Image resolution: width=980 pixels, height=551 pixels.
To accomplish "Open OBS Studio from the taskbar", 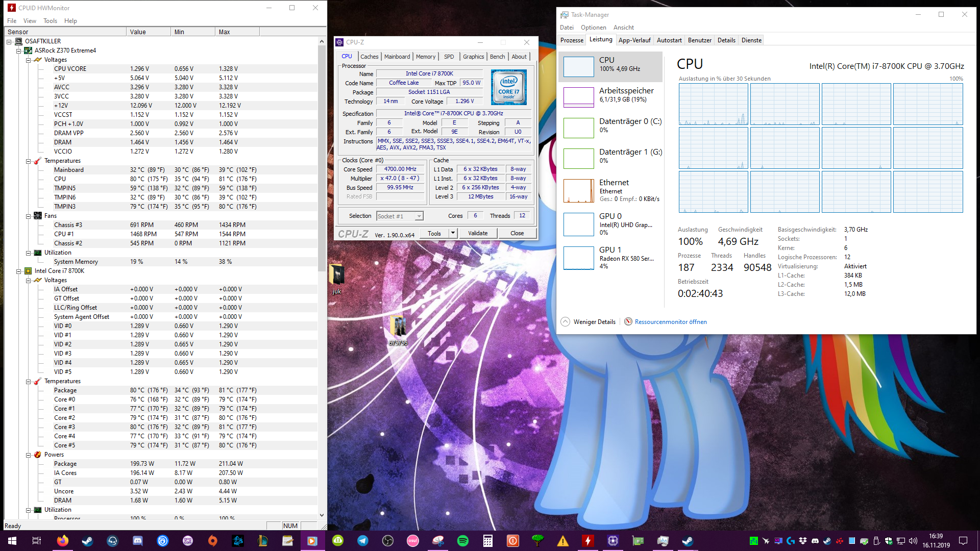I will click(x=387, y=541).
